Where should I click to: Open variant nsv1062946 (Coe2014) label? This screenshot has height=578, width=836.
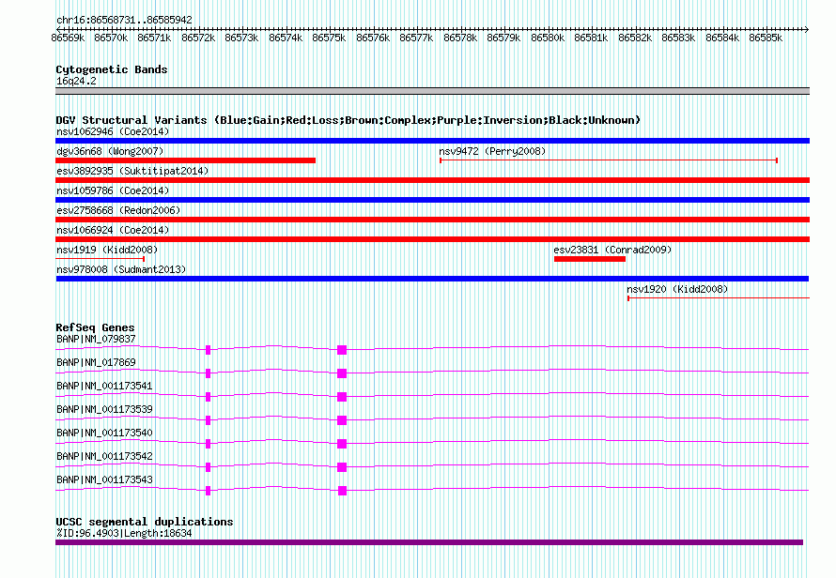coord(113,131)
